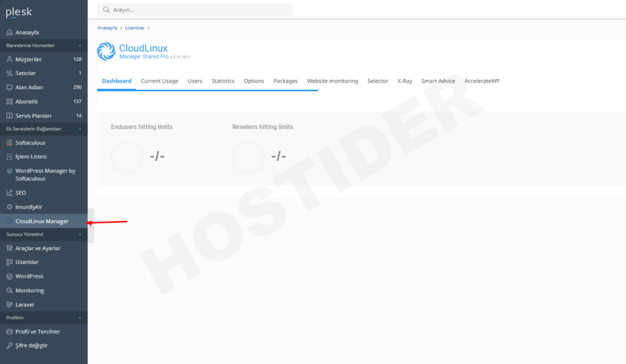This screenshot has height=364, width=626.
Task: Click the Anasayfa home icon
Action: 9,32
